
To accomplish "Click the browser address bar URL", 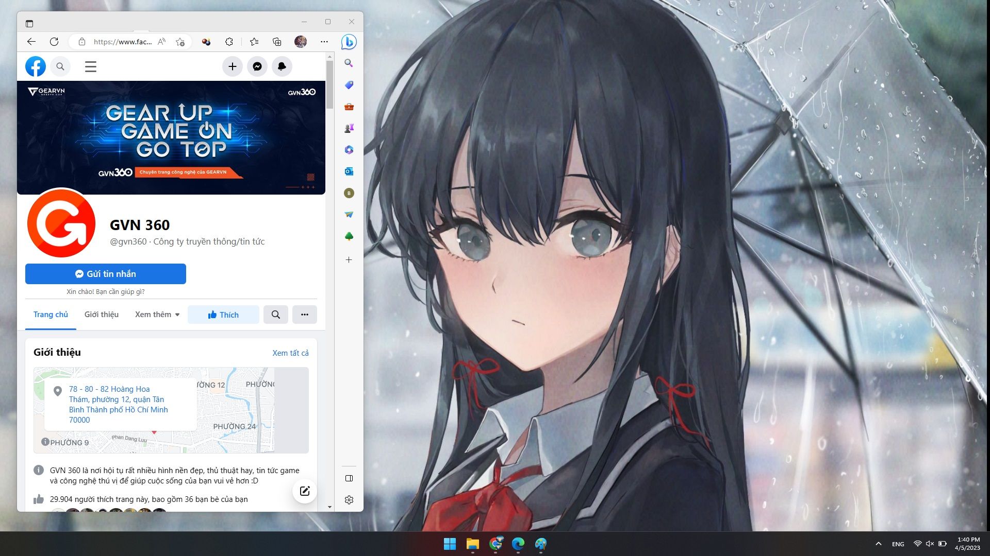I will coord(123,42).
